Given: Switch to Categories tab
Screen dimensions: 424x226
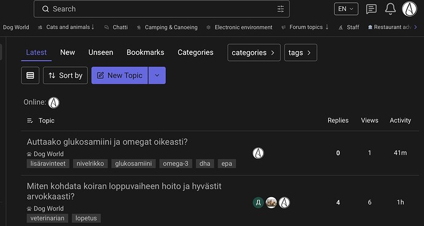Looking at the screenshot, I should 195,52.
